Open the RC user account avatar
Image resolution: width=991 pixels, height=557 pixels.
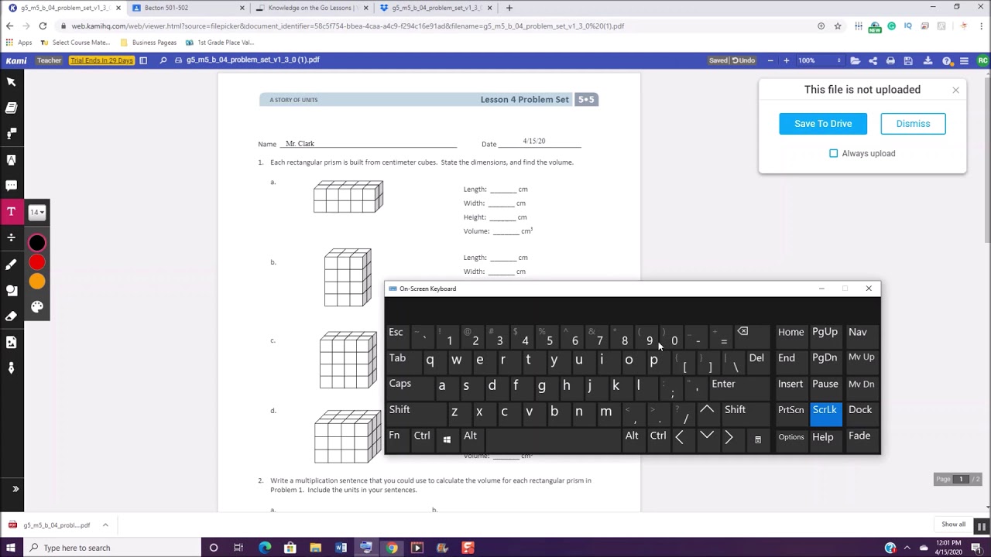tap(982, 60)
